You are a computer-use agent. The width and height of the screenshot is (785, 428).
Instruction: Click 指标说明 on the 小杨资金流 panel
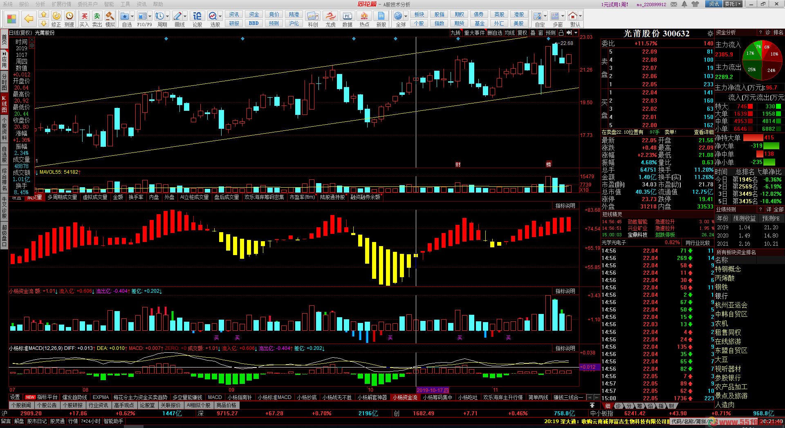565,291
